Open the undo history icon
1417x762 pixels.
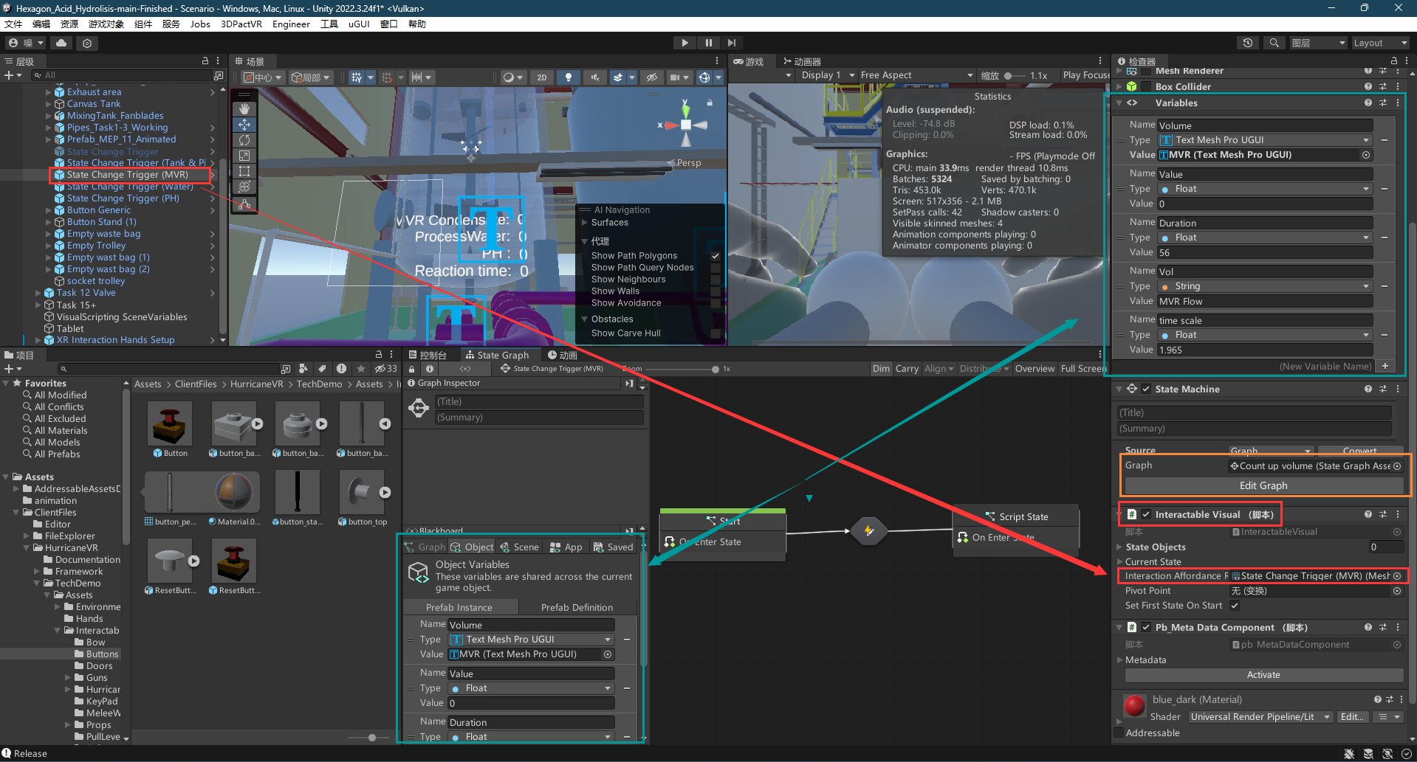click(x=1248, y=43)
